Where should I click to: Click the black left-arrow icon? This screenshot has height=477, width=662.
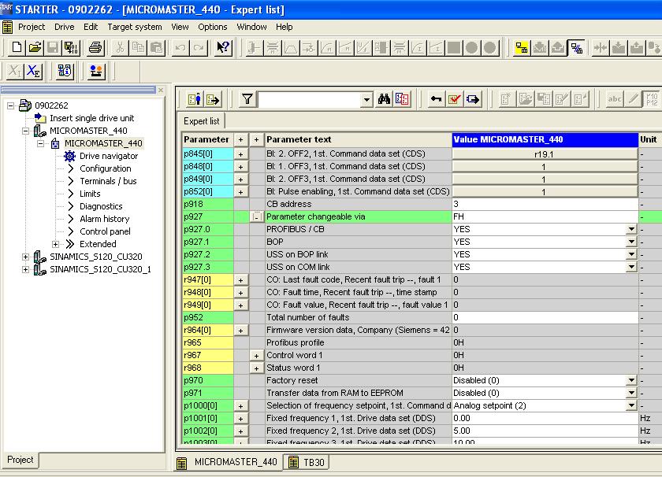pyautogui.click(x=436, y=99)
